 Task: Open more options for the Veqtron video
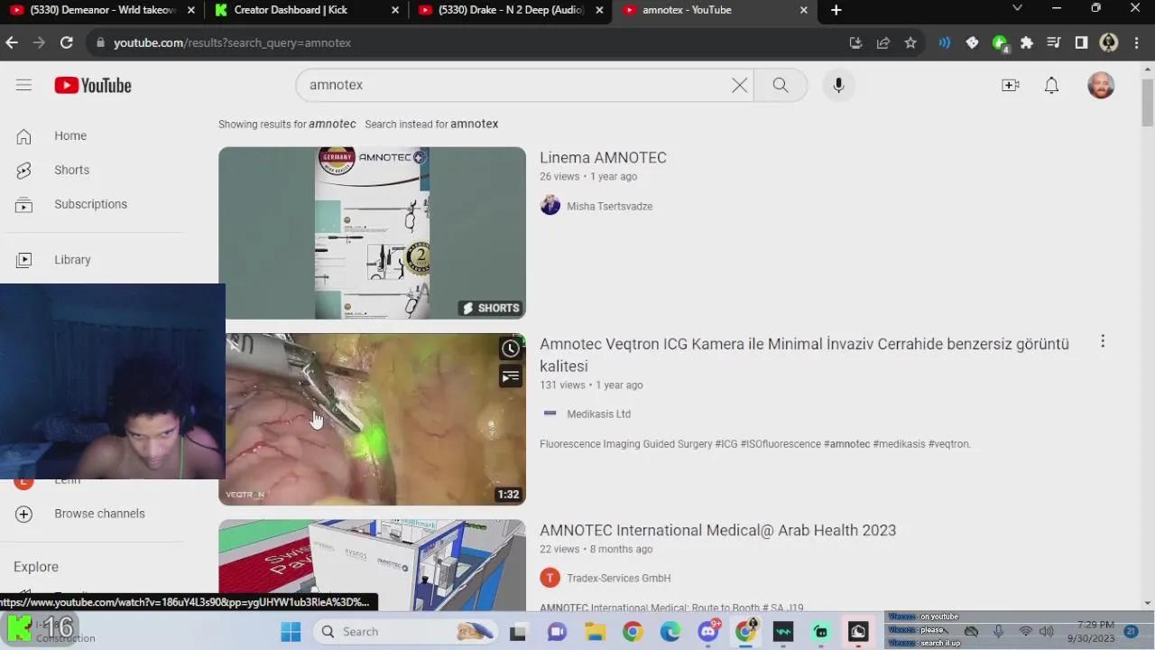pos(1103,341)
